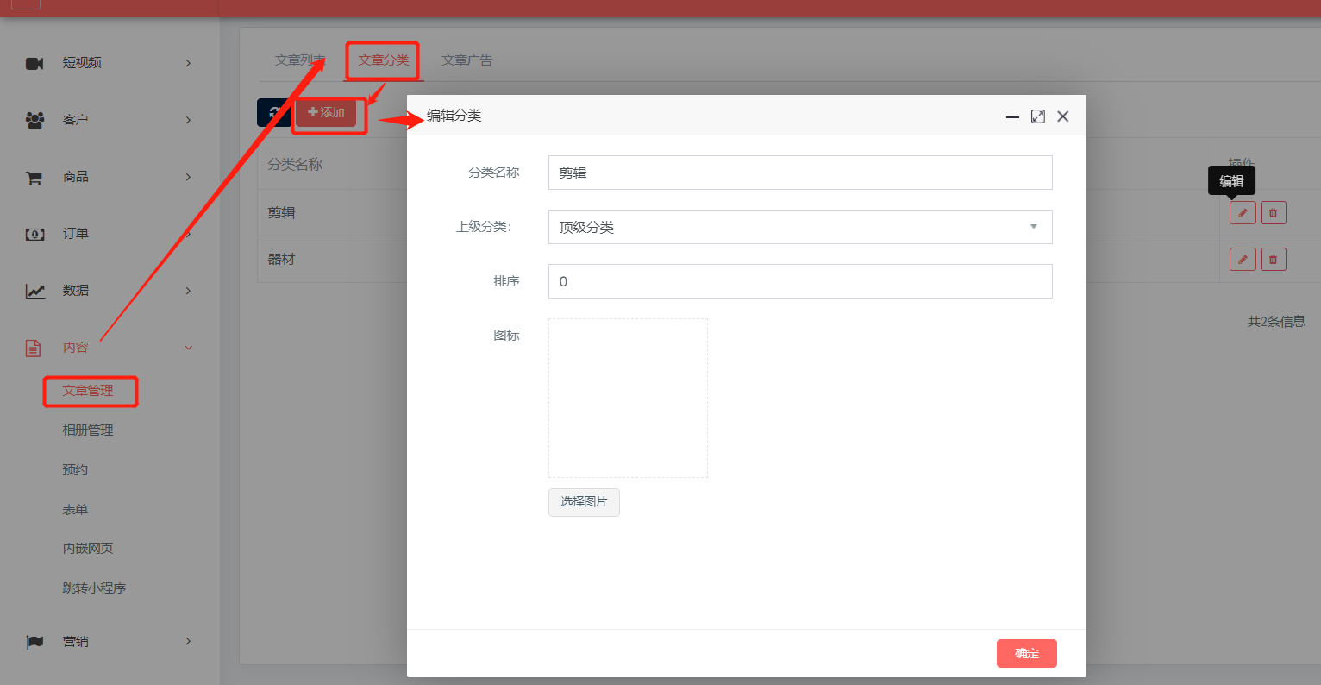The image size is (1321, 685).
Task: Click the 排序 input field containing 0
Action: click(x=800, y=281)
